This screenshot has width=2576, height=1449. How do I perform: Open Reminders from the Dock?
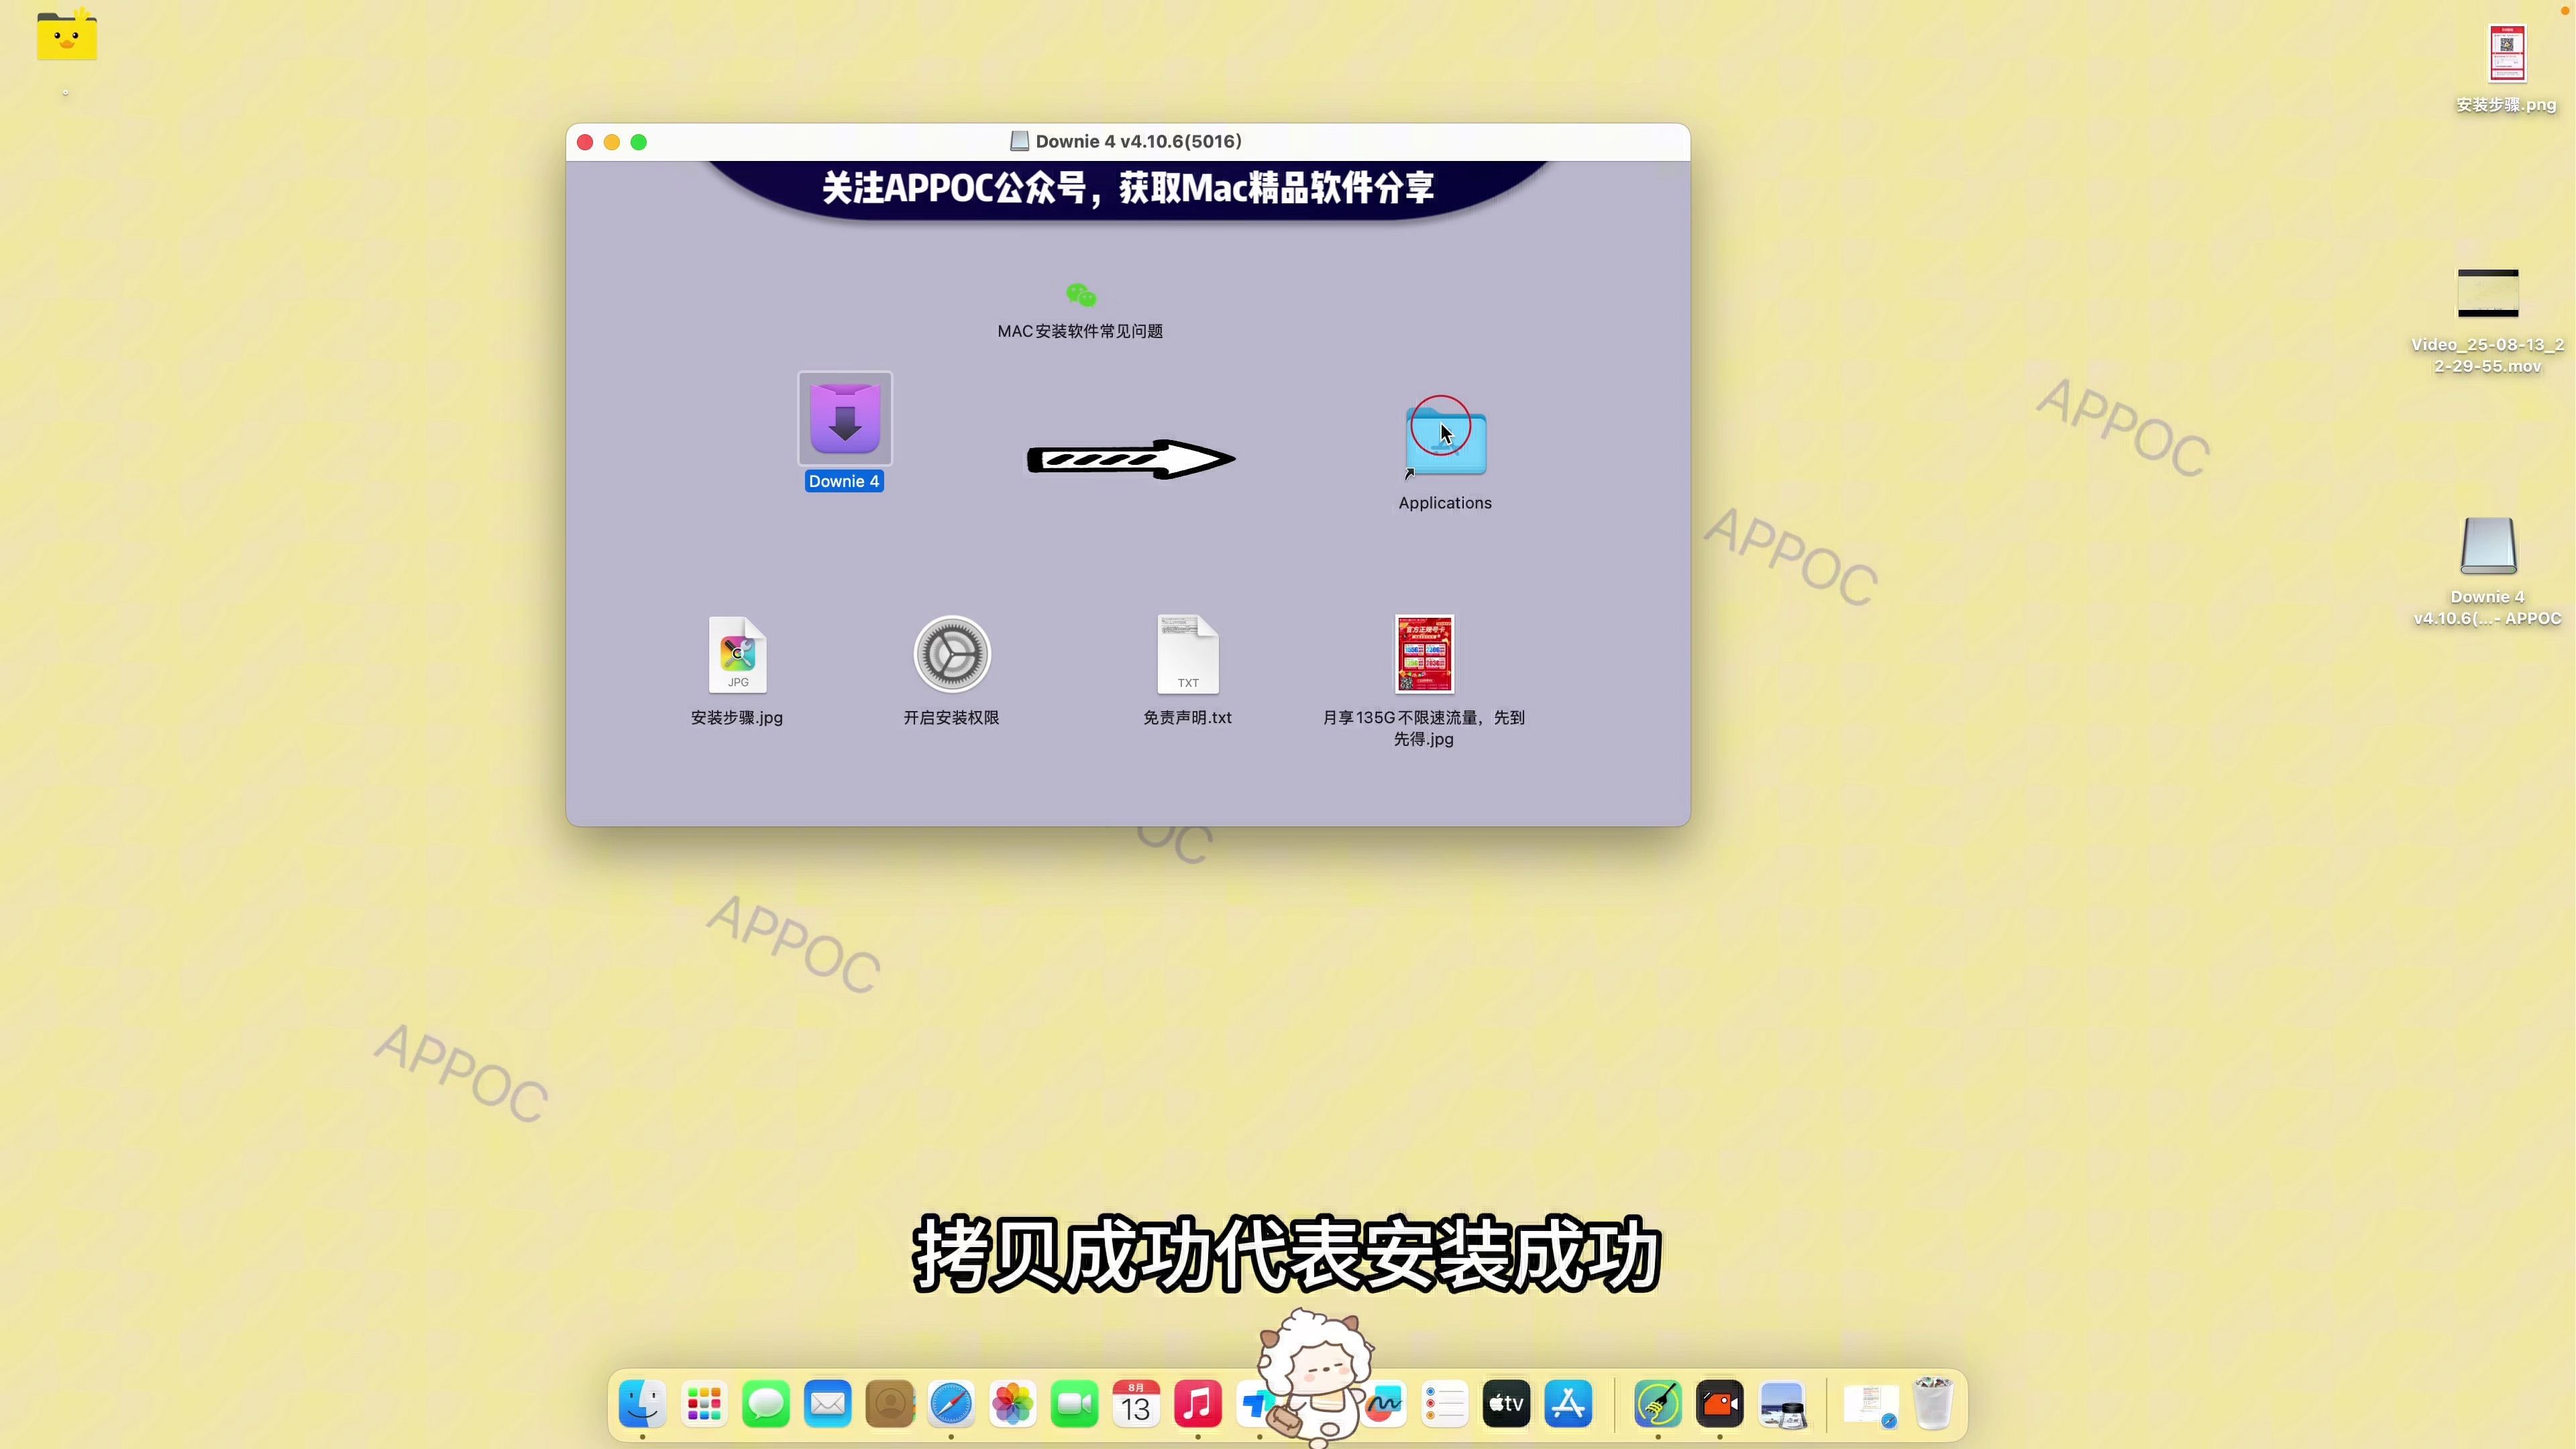1445,1404
